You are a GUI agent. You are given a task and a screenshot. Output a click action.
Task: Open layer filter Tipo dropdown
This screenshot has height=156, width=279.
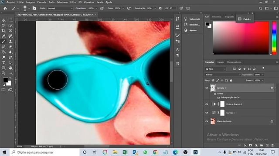coord(216,69)
